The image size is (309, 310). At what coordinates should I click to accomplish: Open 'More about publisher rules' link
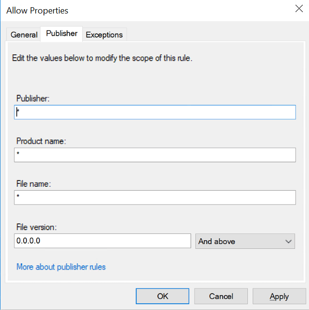[61, 267]
